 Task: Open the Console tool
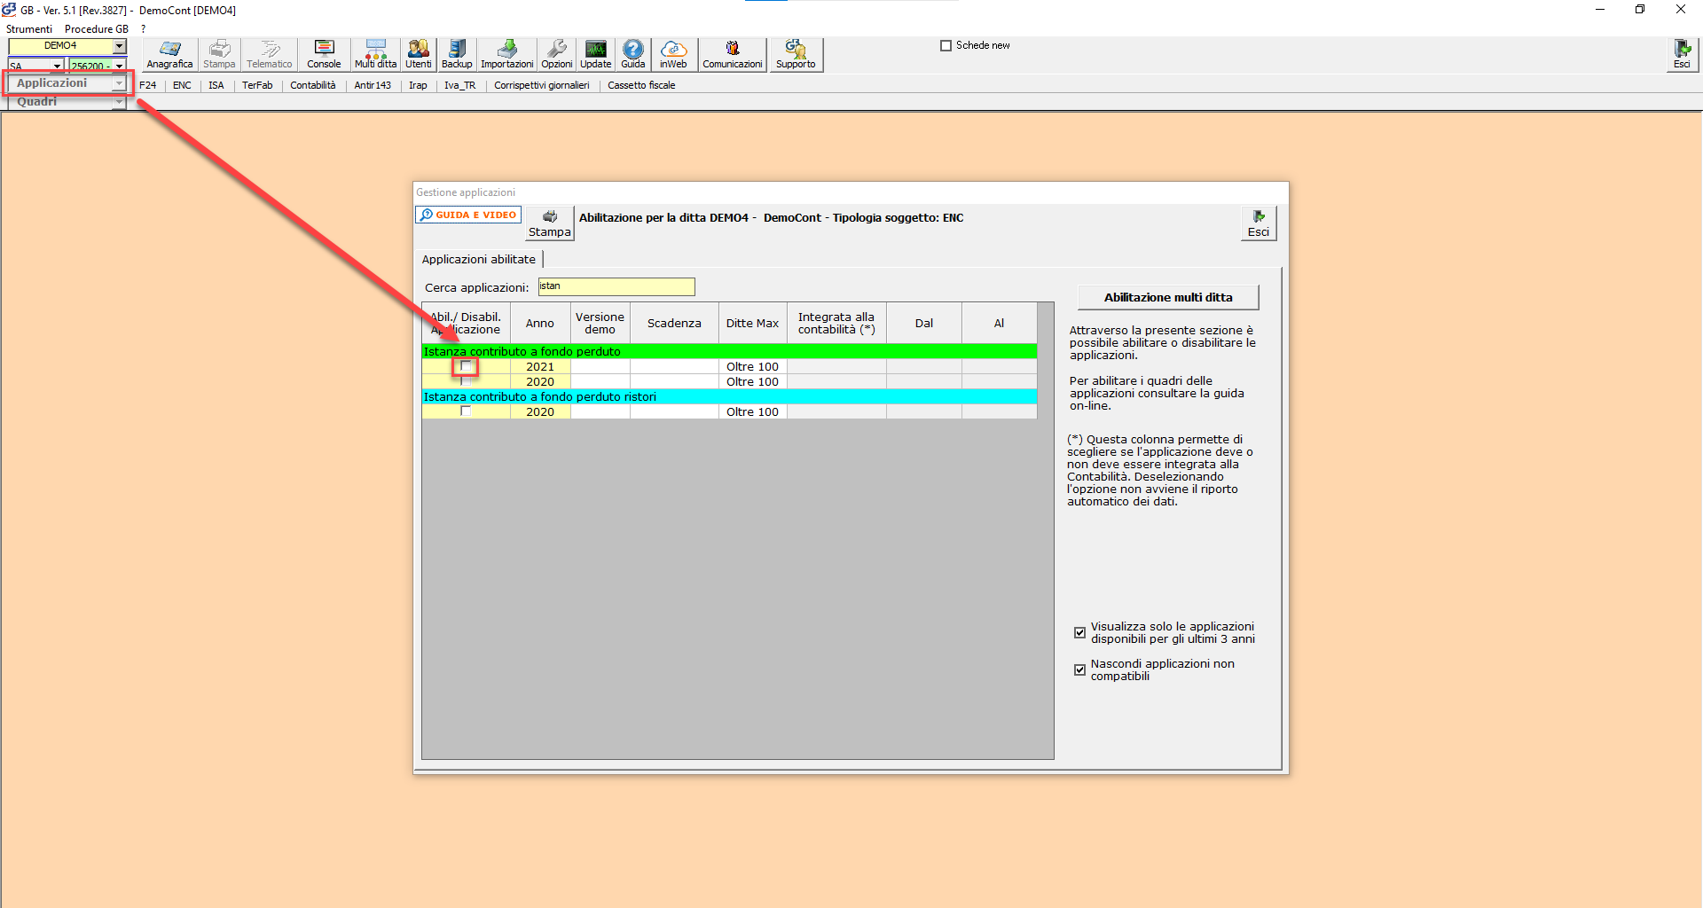pos(324,54)
